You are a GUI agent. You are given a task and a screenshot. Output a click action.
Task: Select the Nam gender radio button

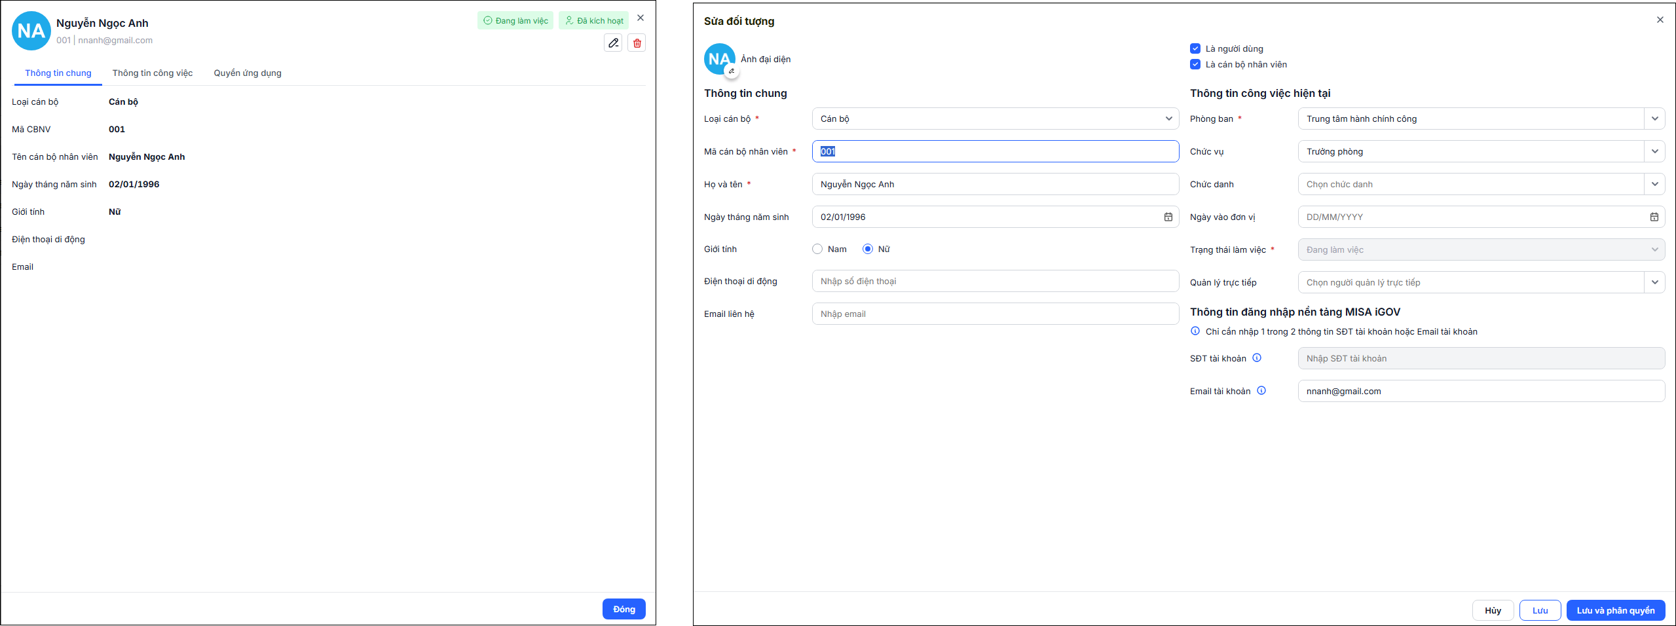pos(817,249)
